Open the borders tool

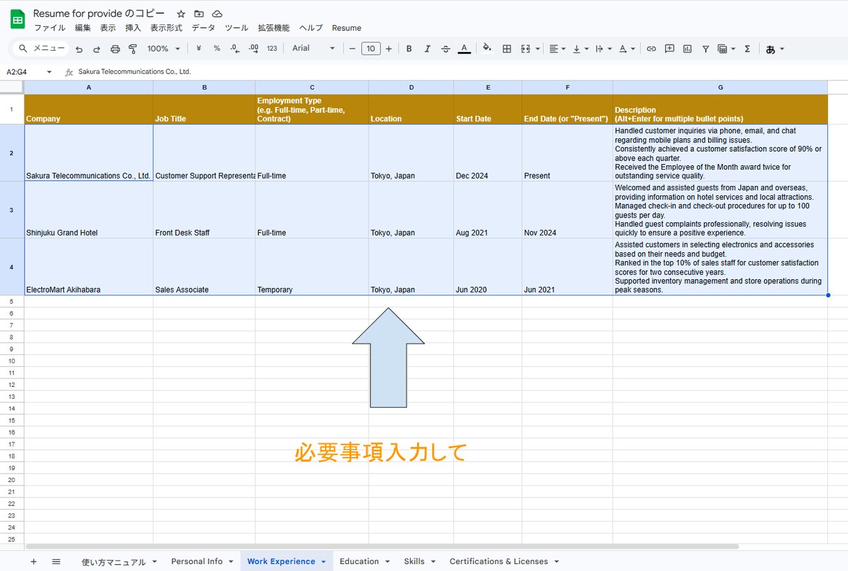507,49
